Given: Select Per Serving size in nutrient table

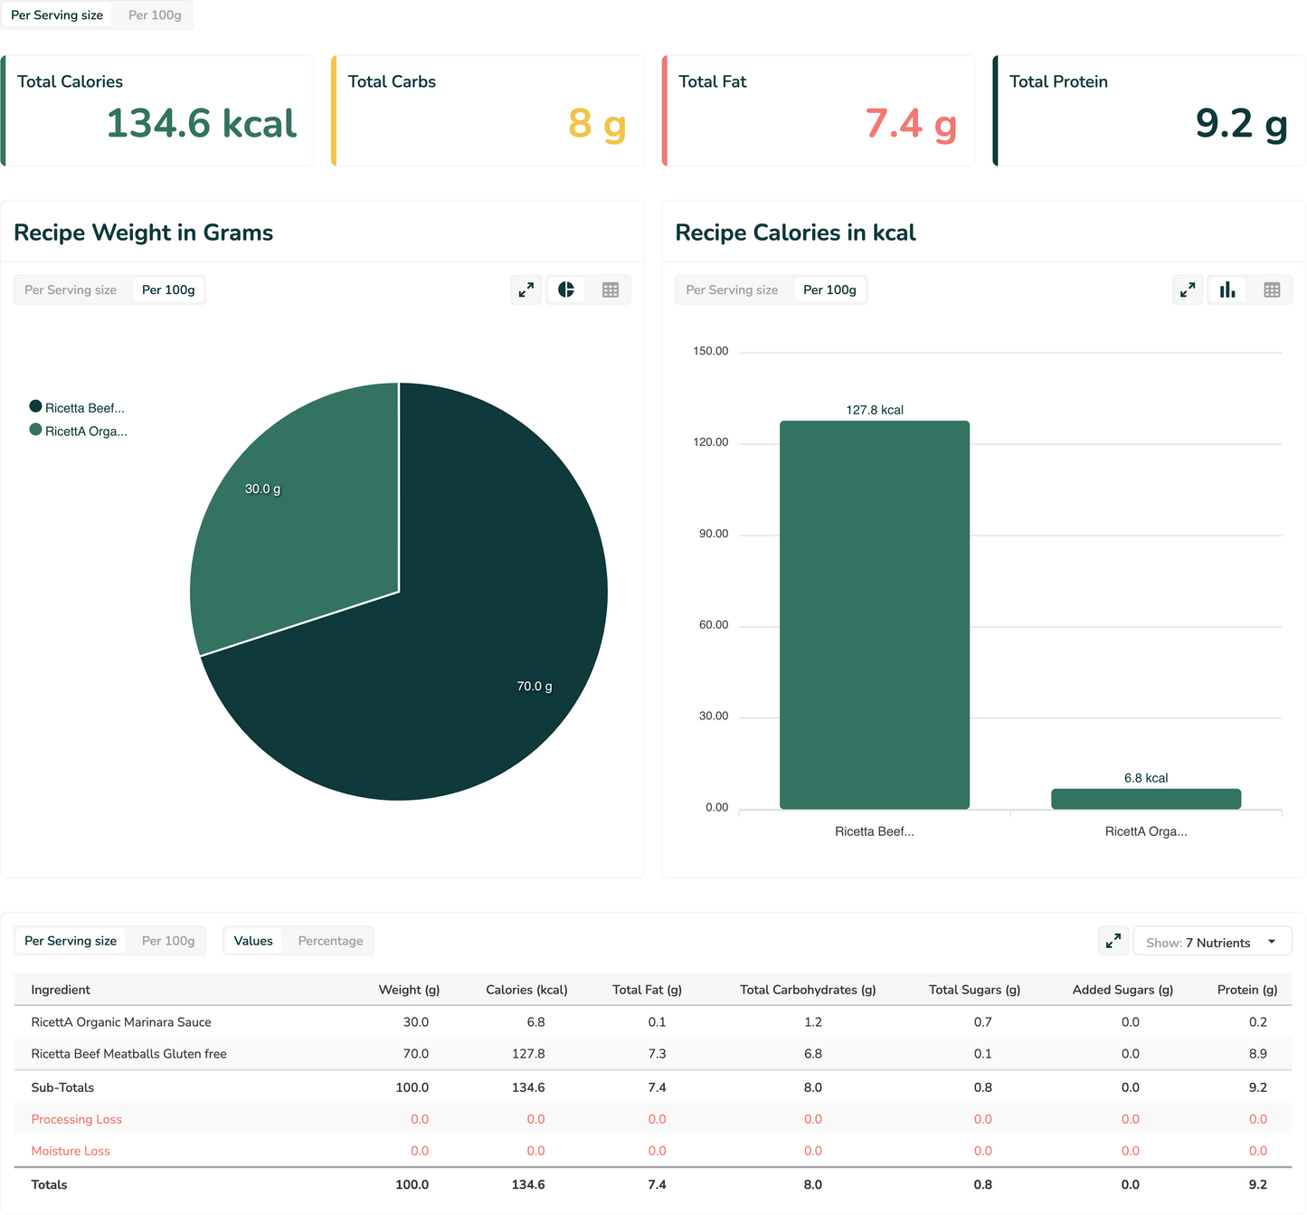Looking at the screenshot, I should tap(71, 941).
